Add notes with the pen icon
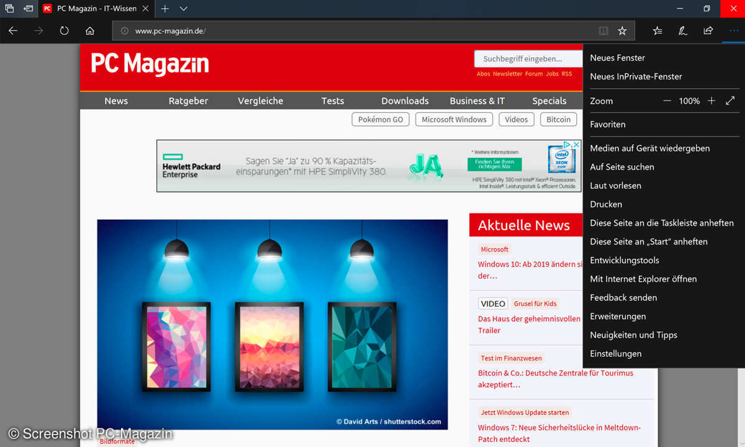 coord(683,30)
